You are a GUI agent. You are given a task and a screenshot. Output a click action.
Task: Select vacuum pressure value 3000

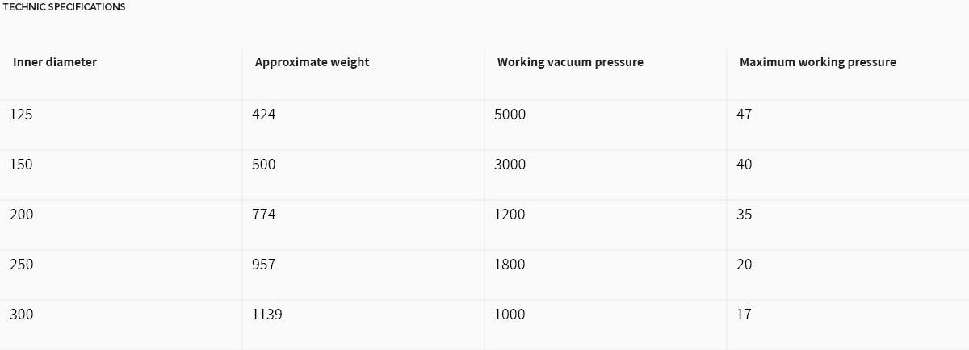pyautogui.click(x=510, y=165)
